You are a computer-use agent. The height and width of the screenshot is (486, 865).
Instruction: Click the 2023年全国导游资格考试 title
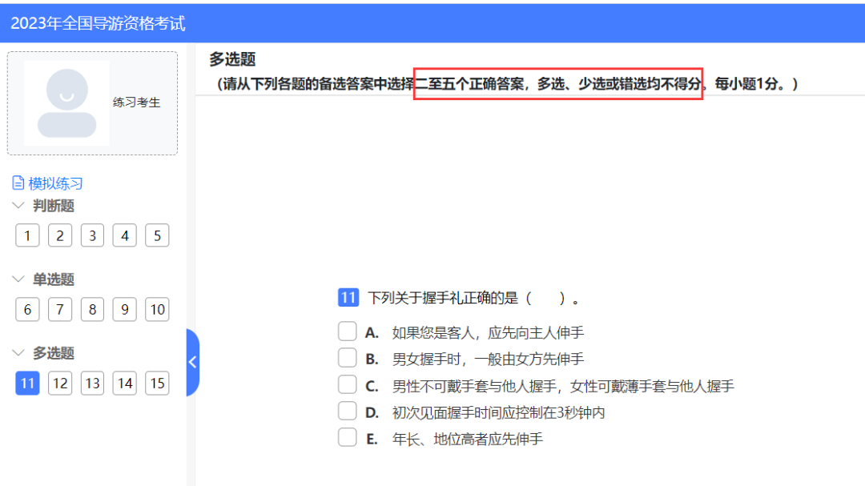tap(98, 23)
